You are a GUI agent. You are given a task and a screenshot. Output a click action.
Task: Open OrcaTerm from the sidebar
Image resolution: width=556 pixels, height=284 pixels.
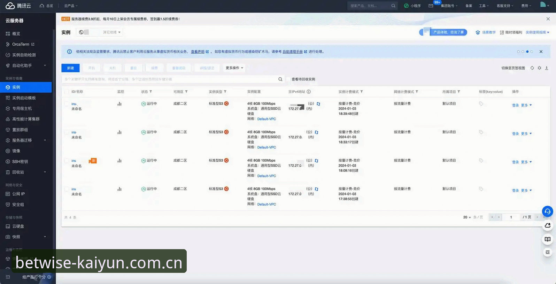pyautogui.click(x=21, y=44)
